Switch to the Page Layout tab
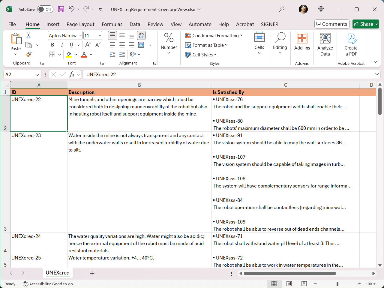 click(80, 24)
